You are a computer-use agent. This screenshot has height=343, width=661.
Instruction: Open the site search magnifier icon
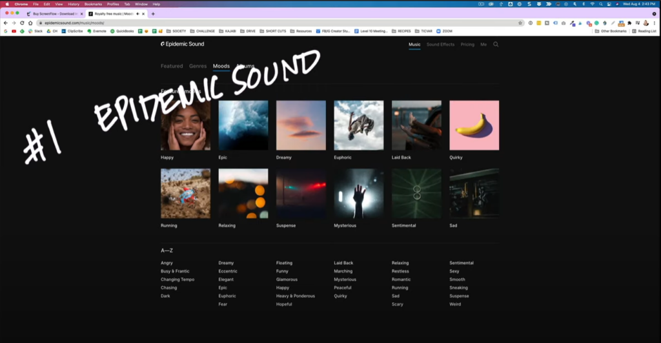point(496,45)
